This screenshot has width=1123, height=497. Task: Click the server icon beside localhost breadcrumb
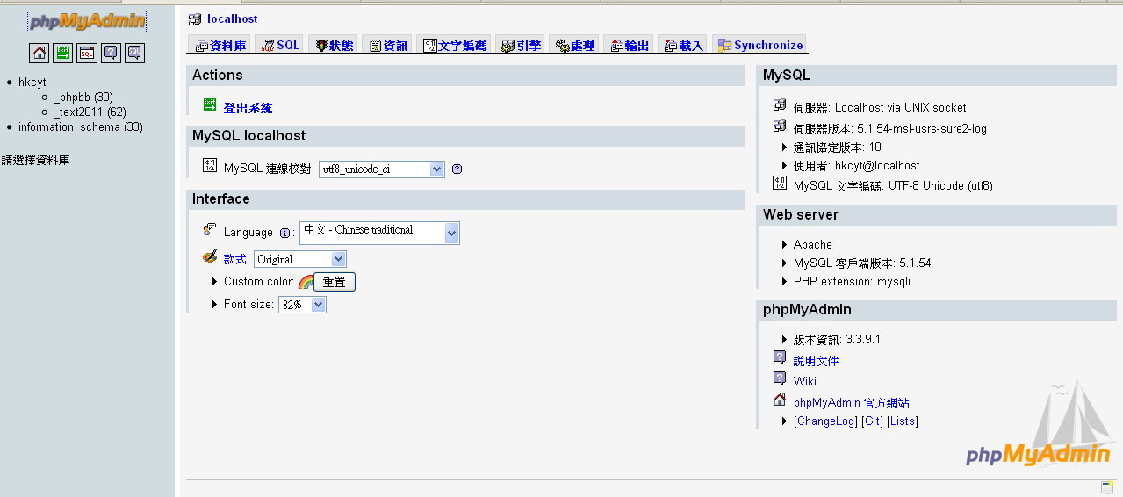(x=195, y=19)
